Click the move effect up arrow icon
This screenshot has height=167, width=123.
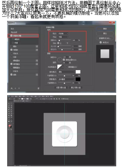[15, 88]
